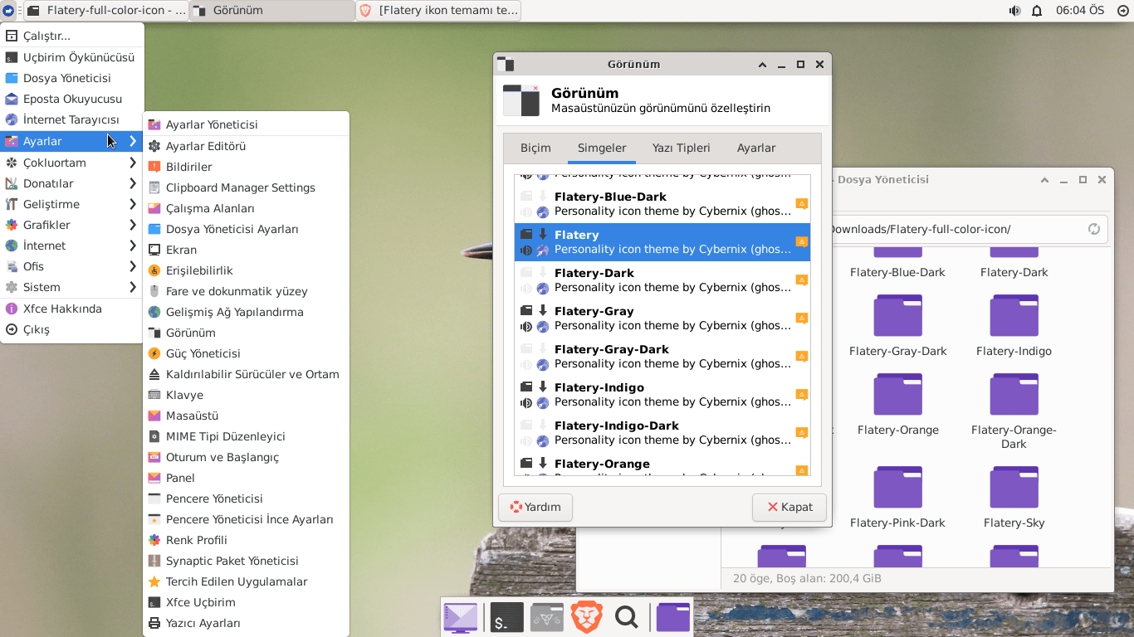The height and width of the screenshot is (637, 1134).
Task: Click the Yardım button
Action: (x=535, y=507)
